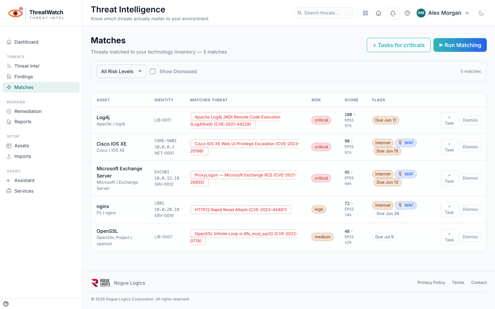495x309 pixels.
Task: Add task for Microsoft Exchange Server match
Action: (x=449, y=178)
